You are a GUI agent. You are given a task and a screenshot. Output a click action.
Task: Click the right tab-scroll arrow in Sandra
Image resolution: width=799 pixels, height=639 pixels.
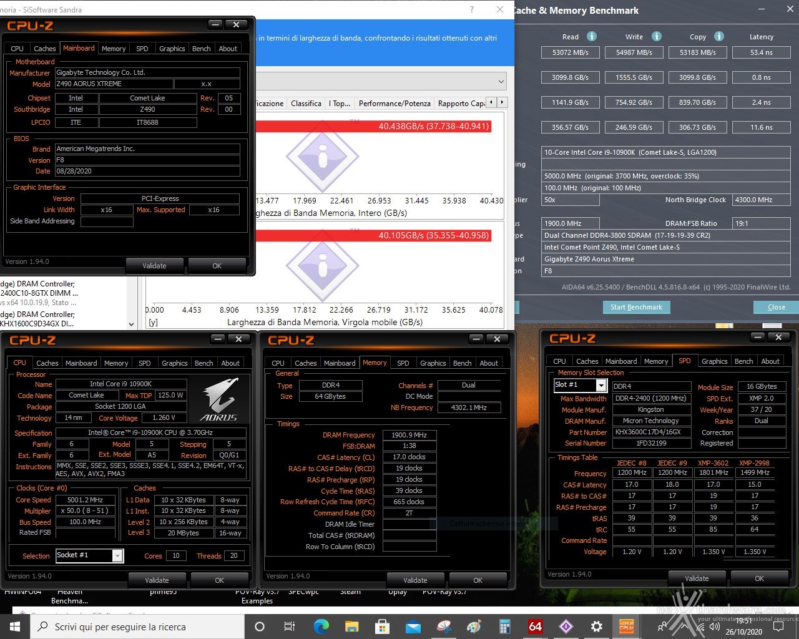coord(502,102)
